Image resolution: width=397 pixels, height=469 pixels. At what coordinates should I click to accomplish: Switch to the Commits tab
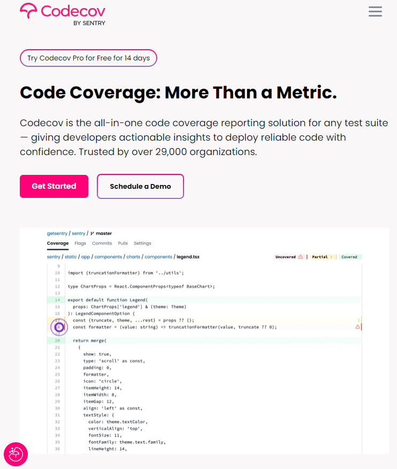tap(102, 243)
